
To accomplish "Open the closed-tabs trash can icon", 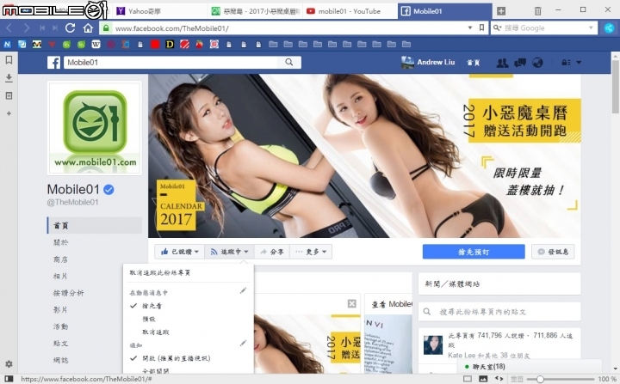I will coord(537,11).
